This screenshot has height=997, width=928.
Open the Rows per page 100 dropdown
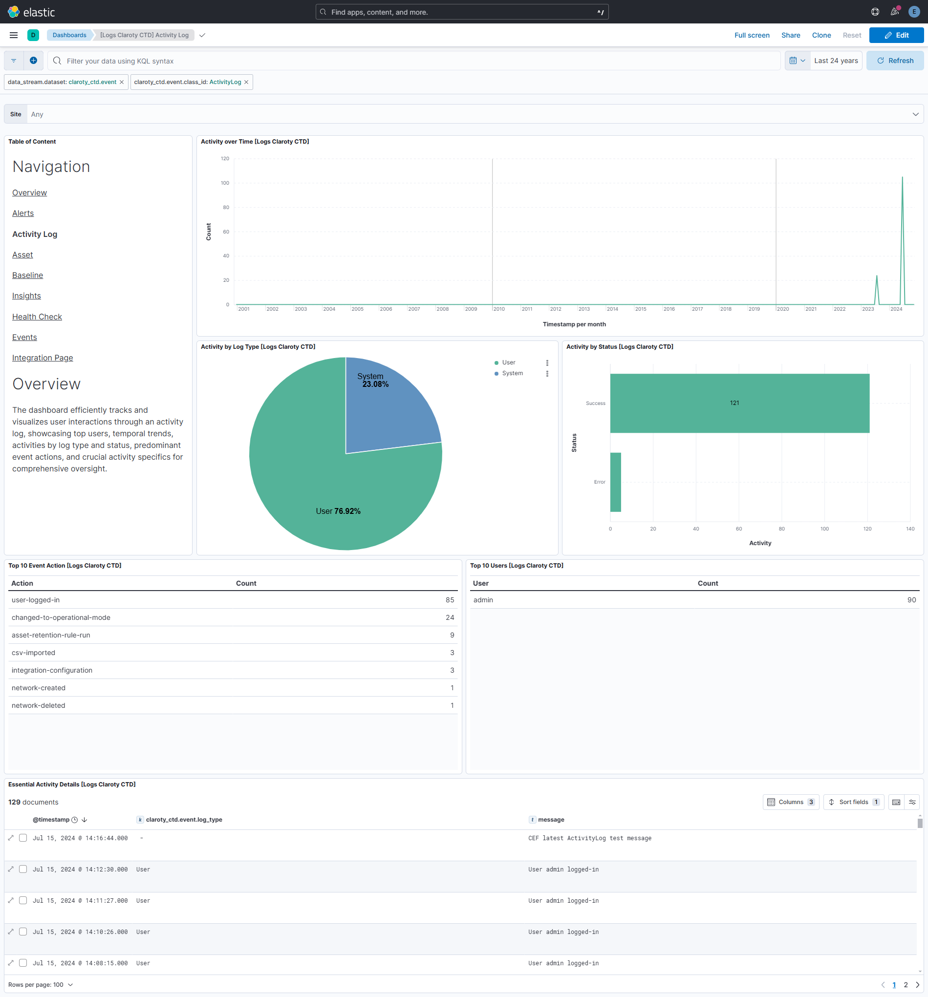pos(41,984)
